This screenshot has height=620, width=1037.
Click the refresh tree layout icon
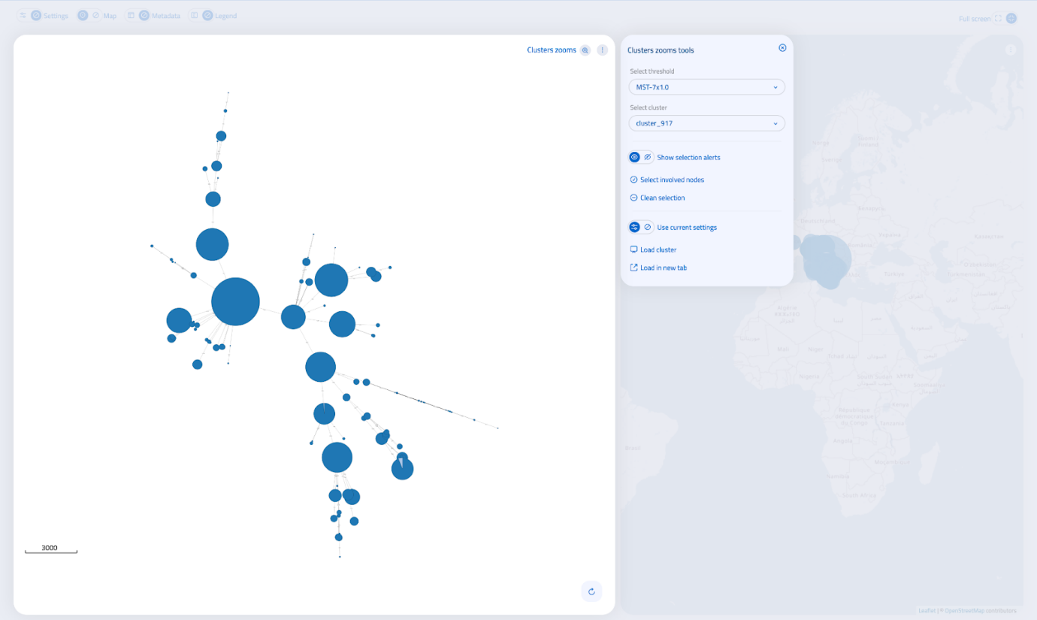tap(591, 591)
